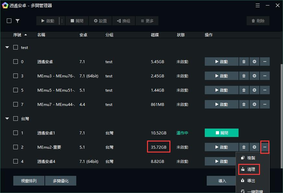Screen dimensions: 283x193
Task: Check the checkbox next to instance 1
Action: point(15,133)
